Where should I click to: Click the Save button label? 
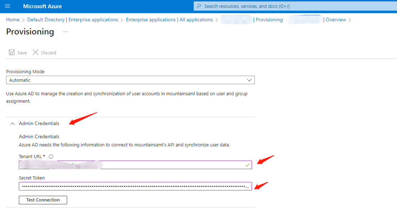pyautogui.click(x=22, y=53)
